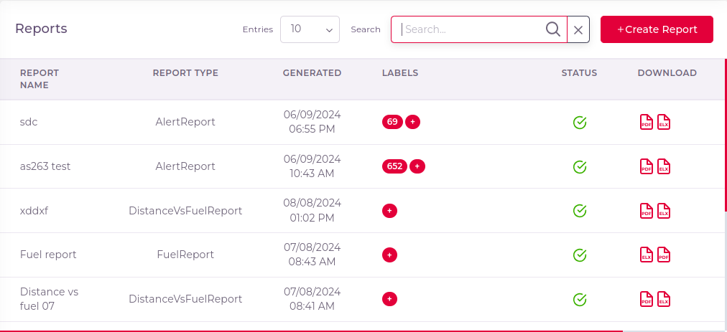The width and height of the screenshot is (727, 332).
Task: Click the 'FuelReport' type cell
Action: [x=185, y=255]
